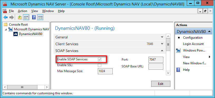
Task: Click the Help icon in Actions pane
Action: click(x=178, y=70)
